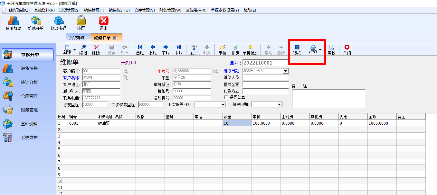
Task: Click the 工时费 column header
Action: [295, 117]
